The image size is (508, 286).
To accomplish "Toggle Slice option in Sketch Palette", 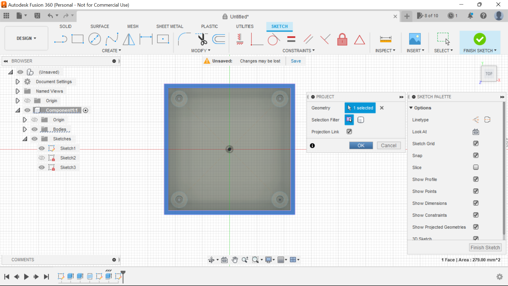I will coord(475,167).
